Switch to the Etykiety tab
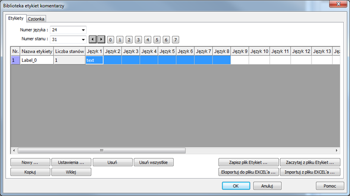Screen dimensions: 350x196 click(15, 18)
